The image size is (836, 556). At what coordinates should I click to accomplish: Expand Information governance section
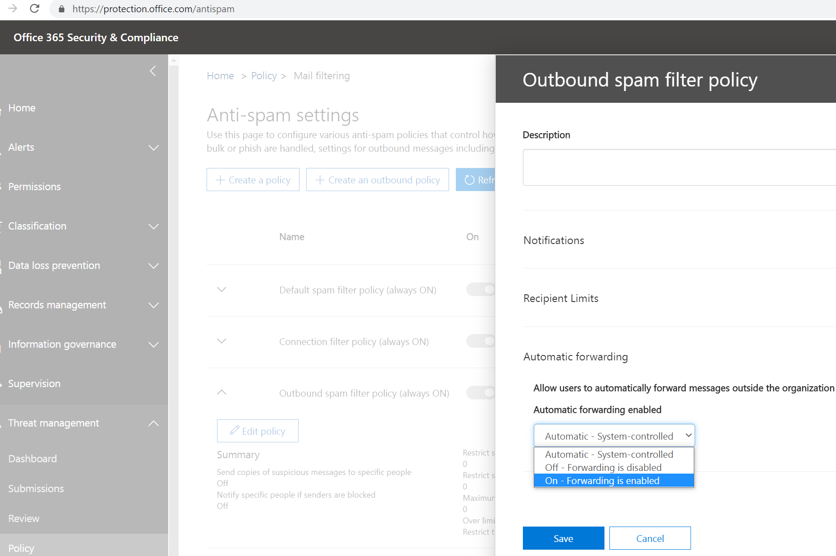click(x=154, y=345)
